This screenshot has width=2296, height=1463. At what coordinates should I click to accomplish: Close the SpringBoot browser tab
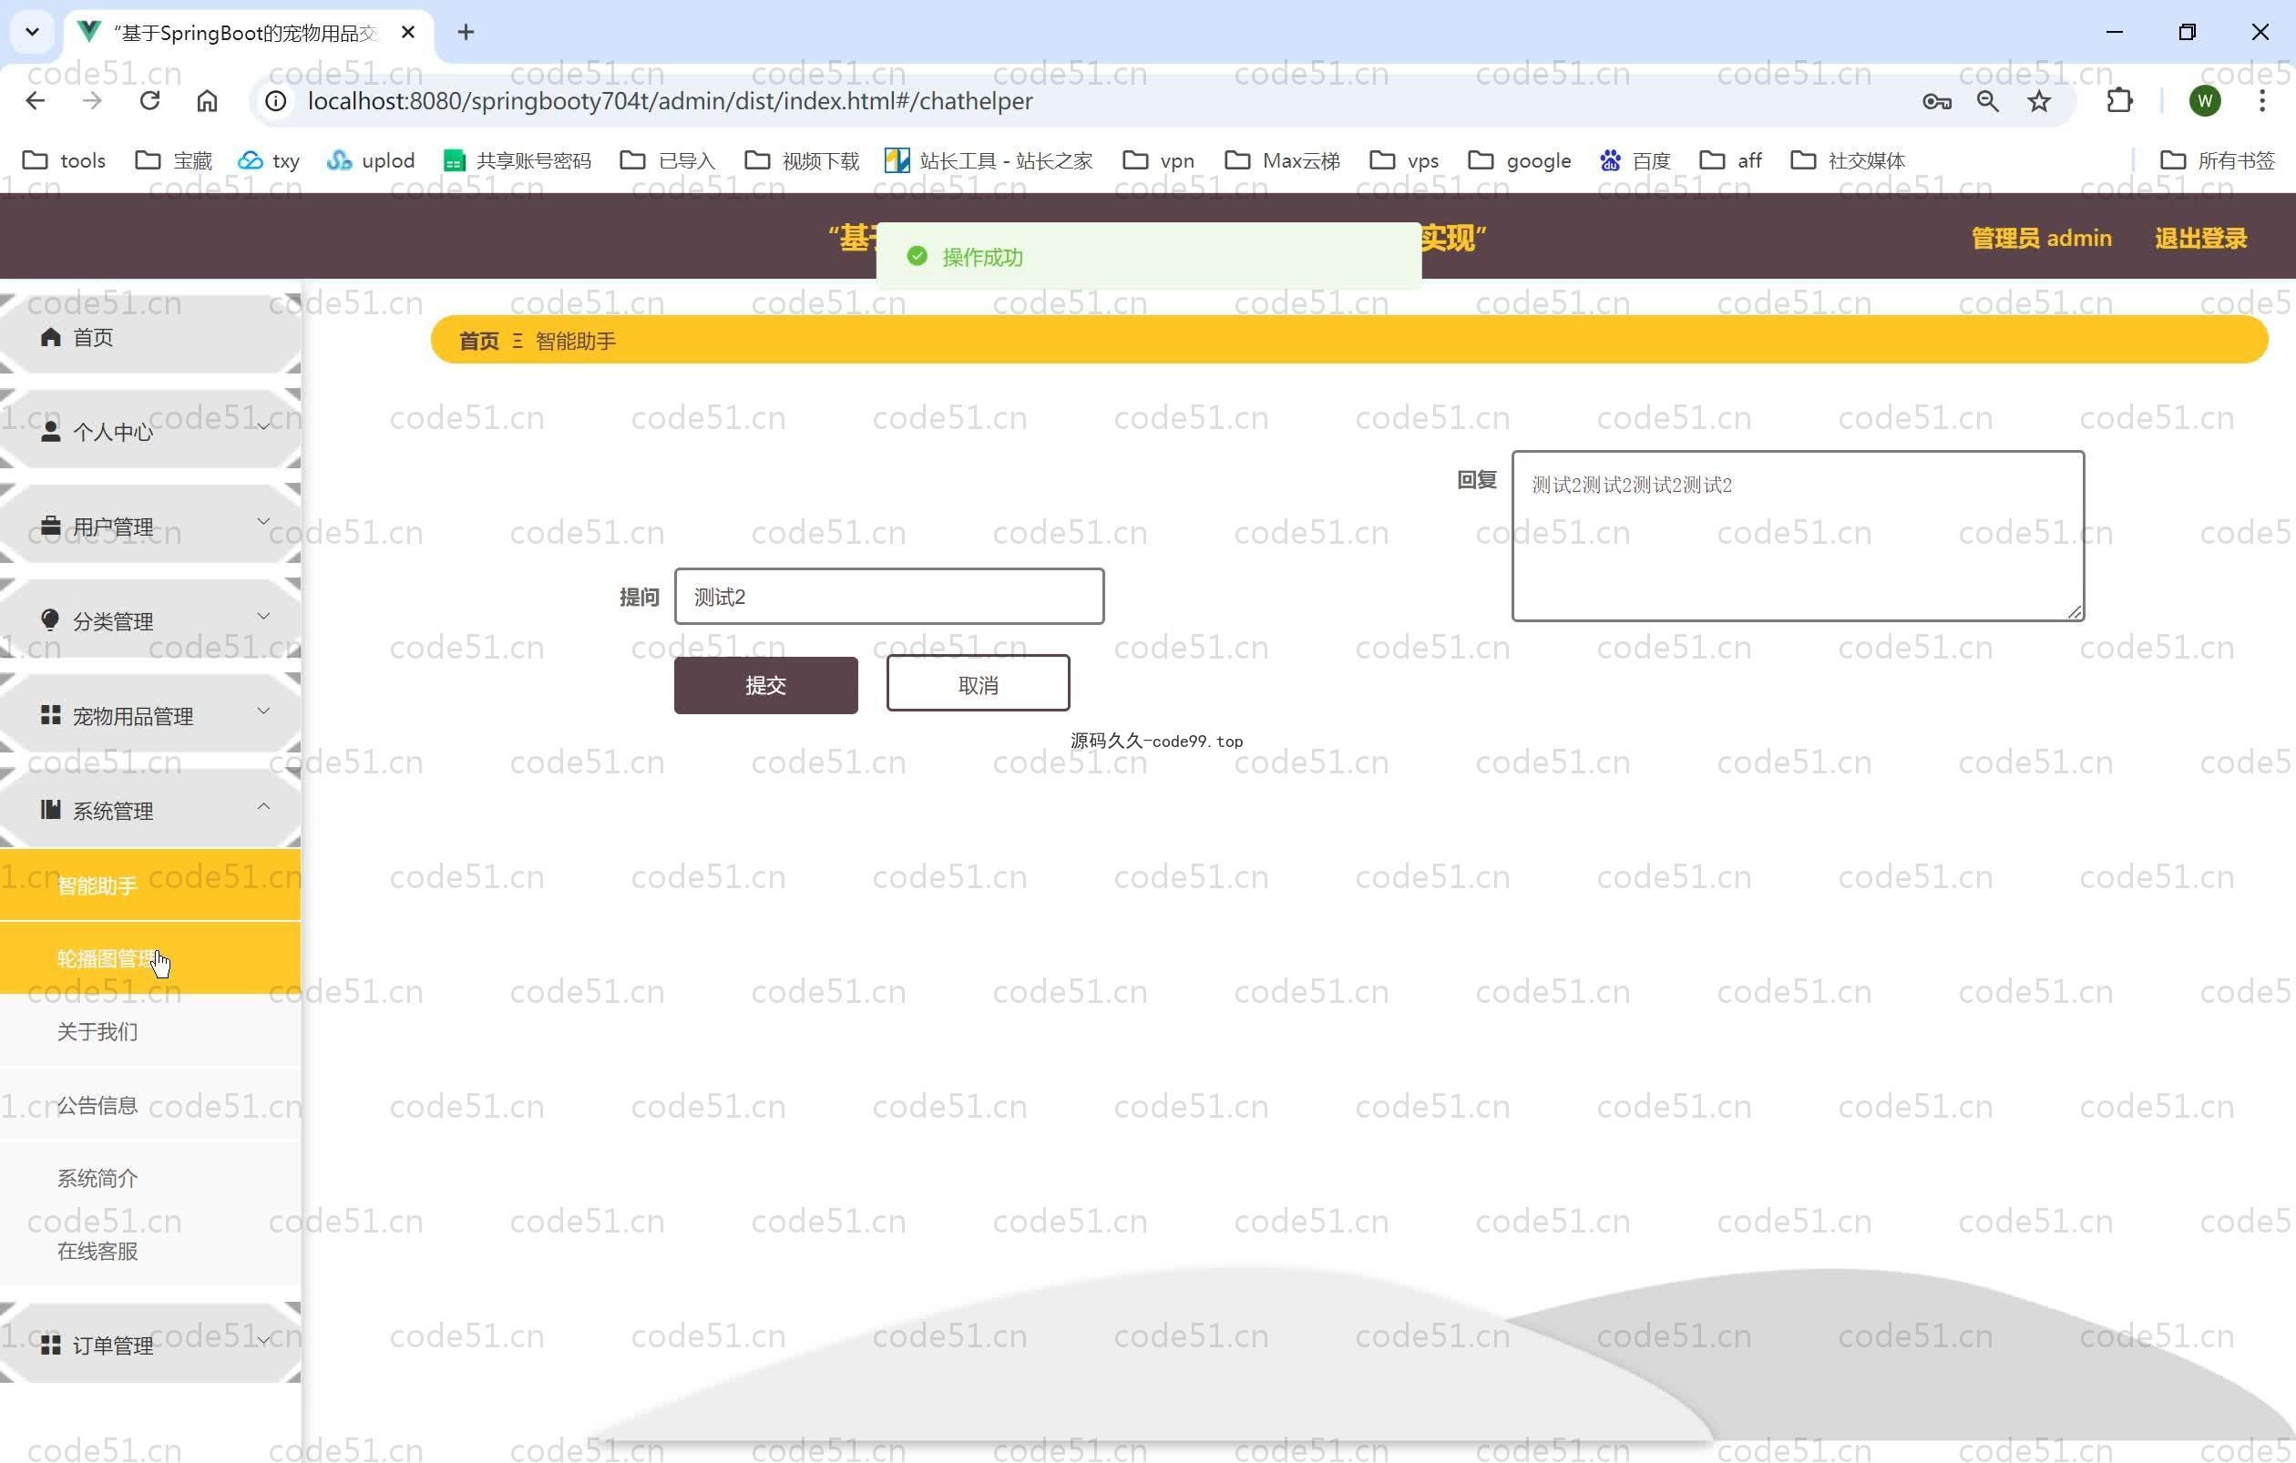(x=408, y=33)
